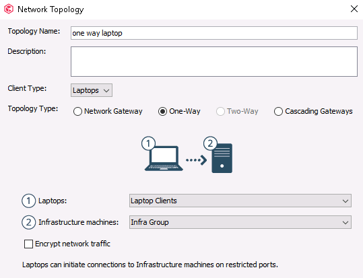Open the Infra Group dropdown

coord(240,222)
